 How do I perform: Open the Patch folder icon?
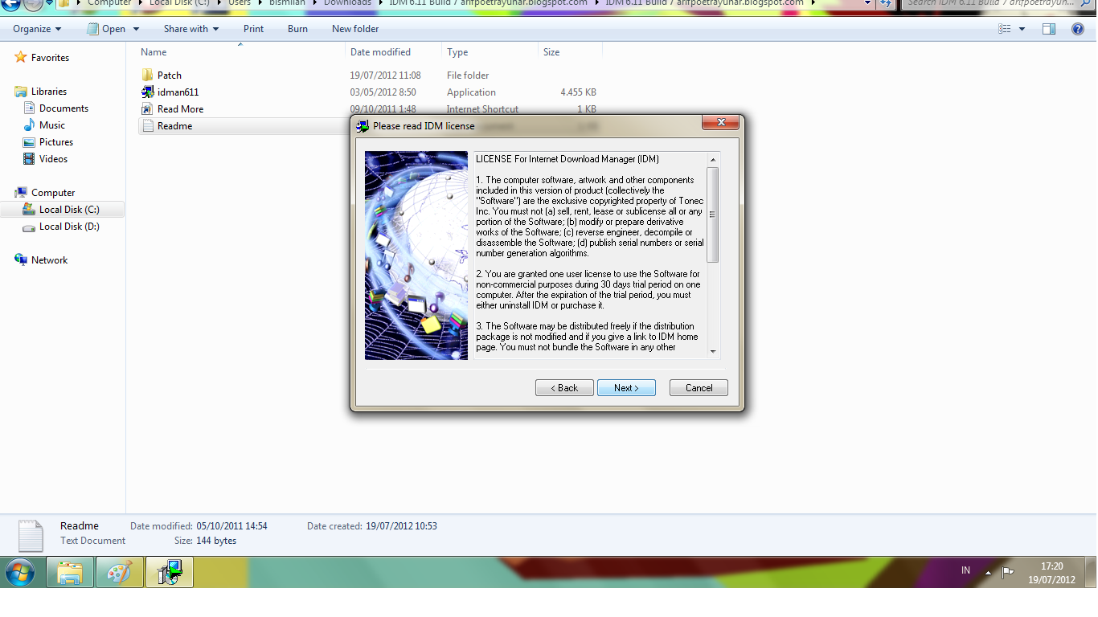147,75
